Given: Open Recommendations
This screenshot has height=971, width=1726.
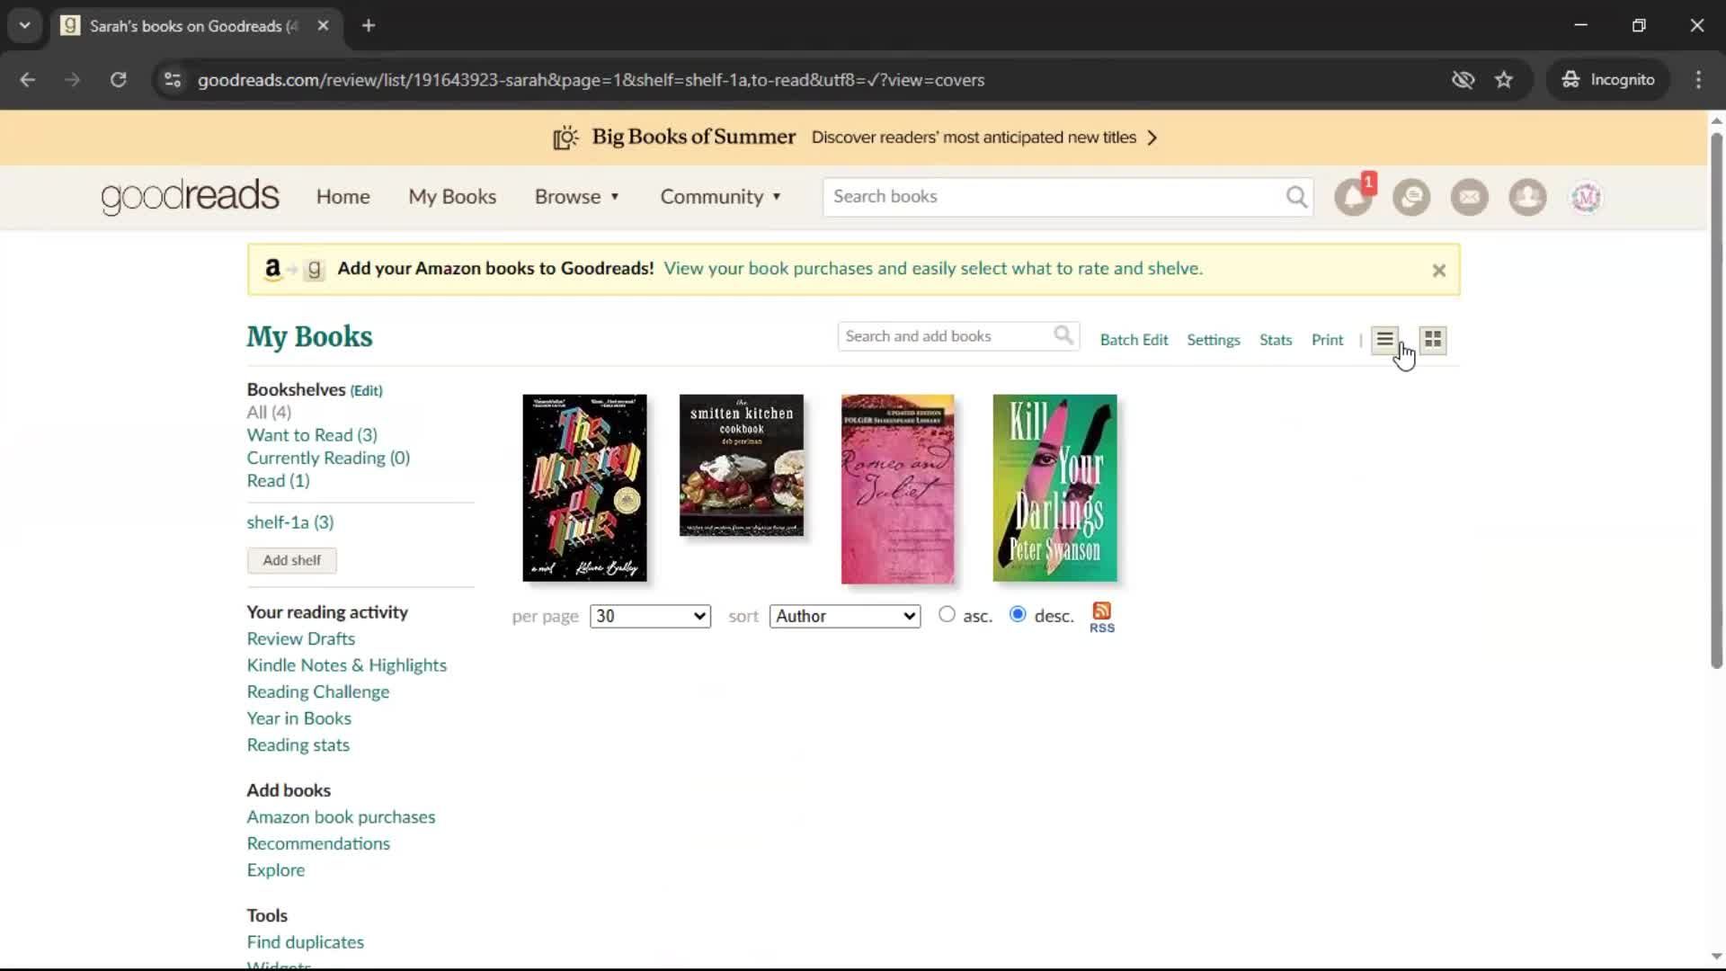Looking at the screenshot, I should (318, 844).
